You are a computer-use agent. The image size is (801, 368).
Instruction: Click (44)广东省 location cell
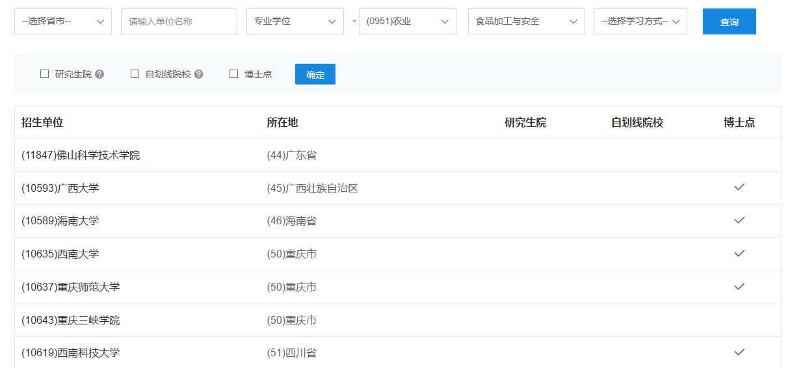click(292, 155)
